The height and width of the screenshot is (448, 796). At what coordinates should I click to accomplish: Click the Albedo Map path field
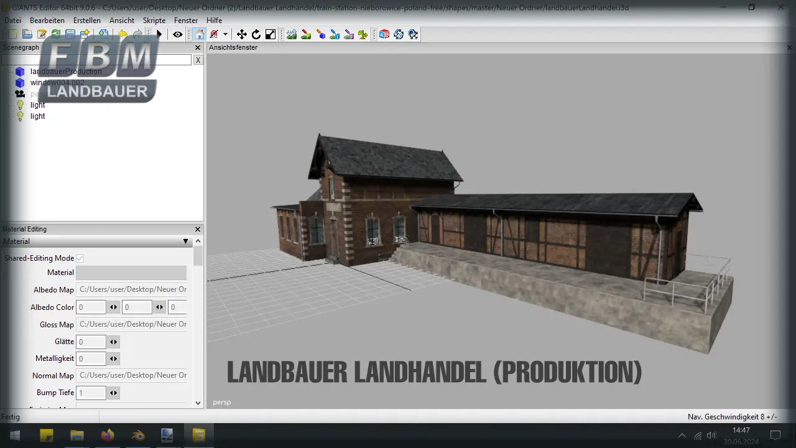[x=131, y=289]
